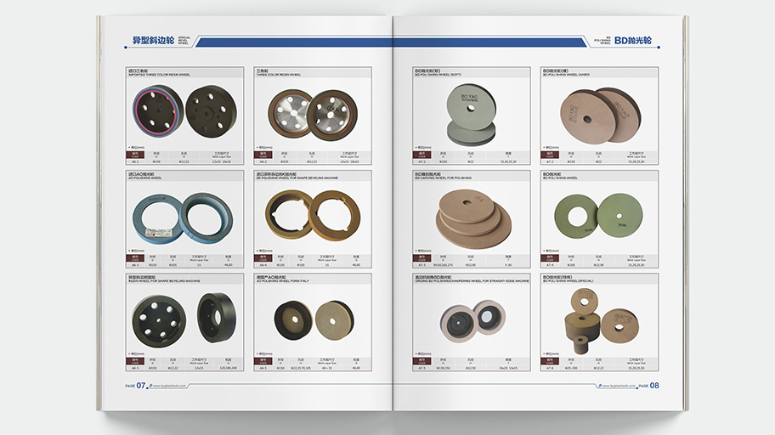Click the A7-4 code cell
The image size is (775, 435).
pos(550,265)
